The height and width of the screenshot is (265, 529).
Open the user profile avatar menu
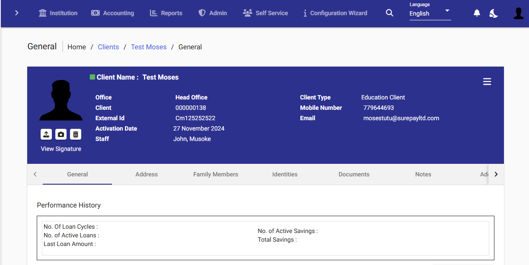[x=518, y=13]
